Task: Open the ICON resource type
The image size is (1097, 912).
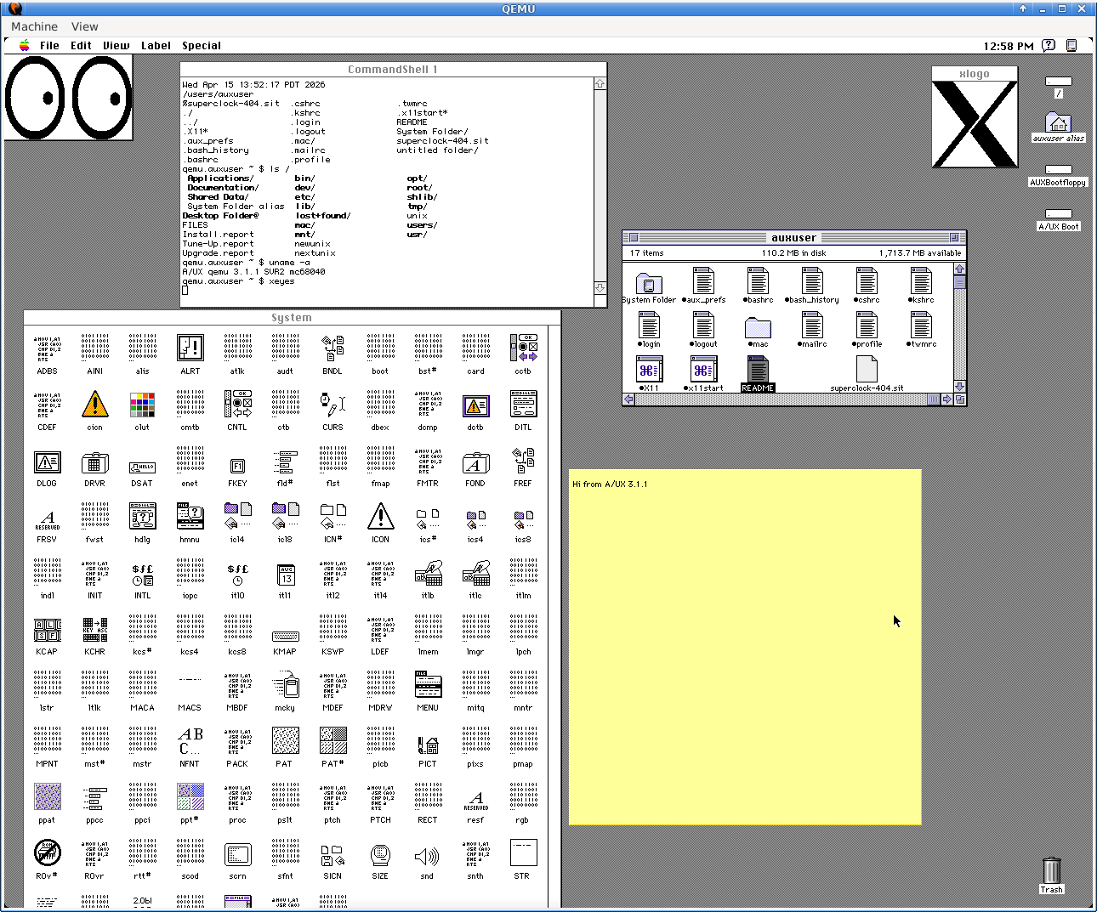Action: tap(380, 516)
